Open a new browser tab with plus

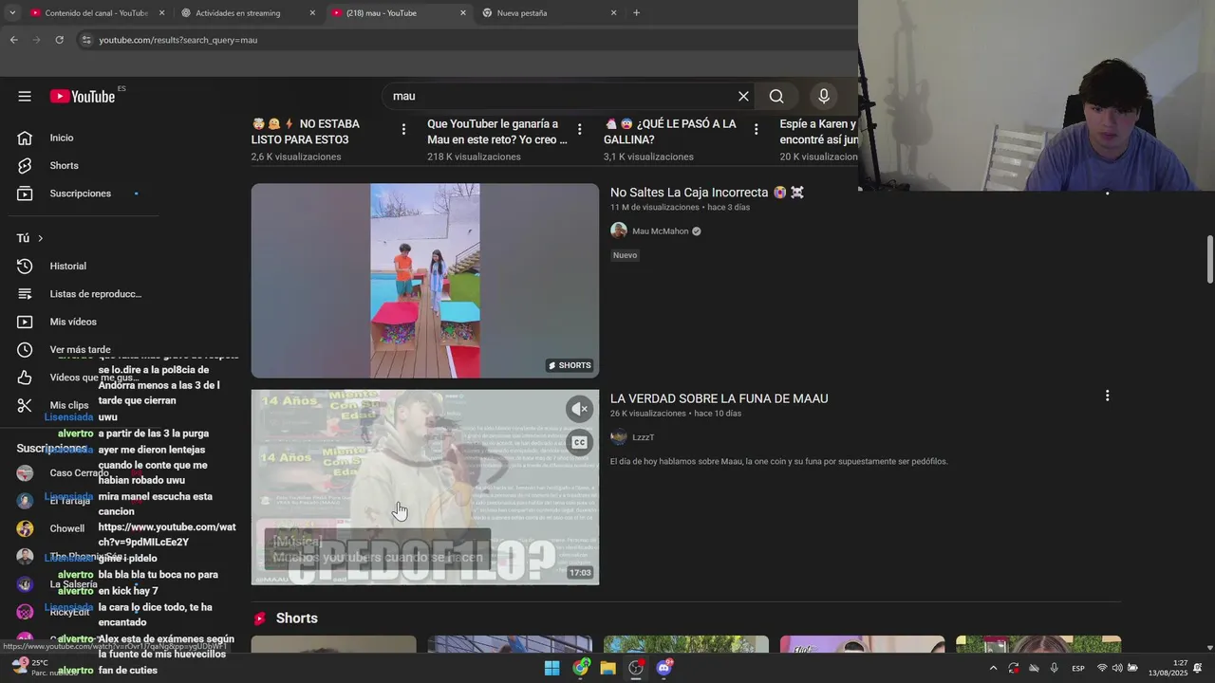pos(636,13)
